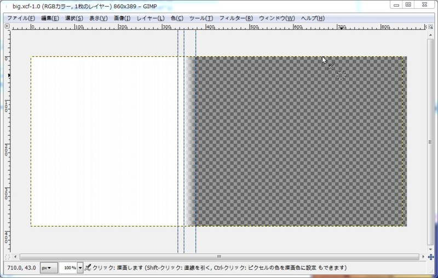Click the horizontal ruler at top
This screenshot has width=438, height=278.
pyautogui.click(x=218, y=27)
